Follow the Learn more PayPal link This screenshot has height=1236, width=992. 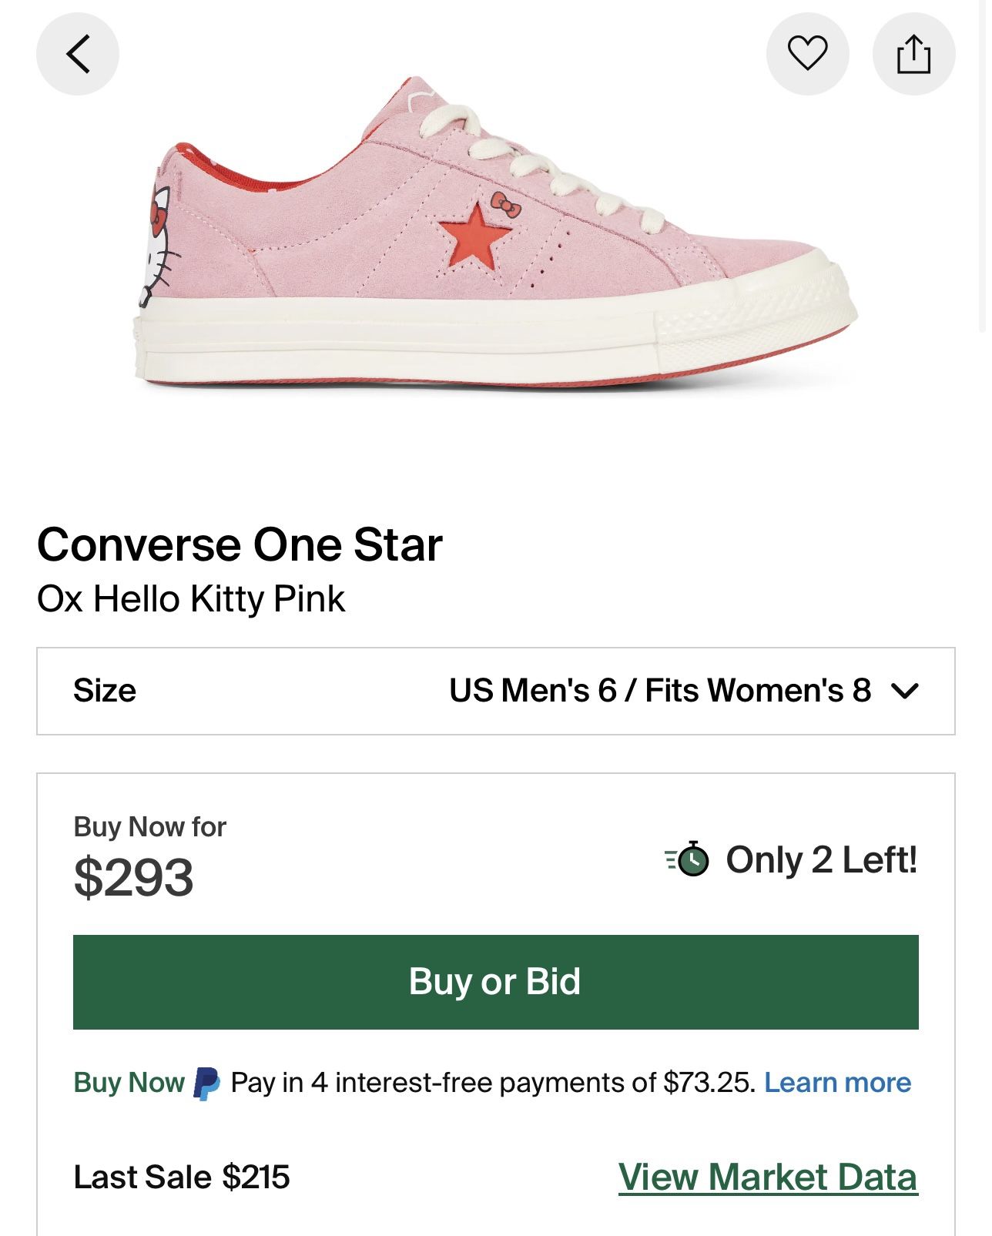point(837,1083)
